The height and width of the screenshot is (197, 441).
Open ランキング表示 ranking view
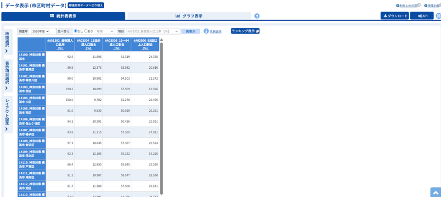[x=245, y=31]
